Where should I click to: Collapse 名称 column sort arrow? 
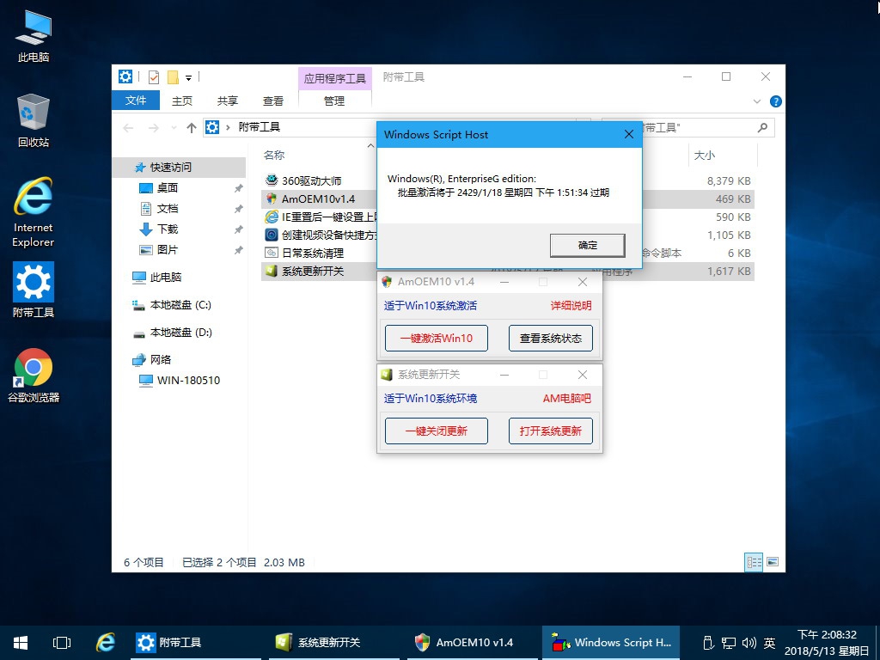370,146
